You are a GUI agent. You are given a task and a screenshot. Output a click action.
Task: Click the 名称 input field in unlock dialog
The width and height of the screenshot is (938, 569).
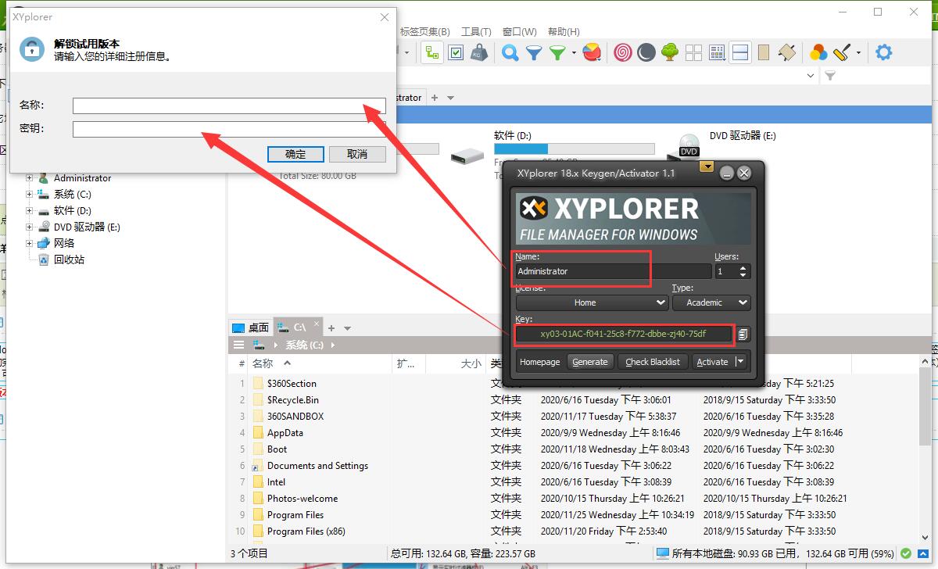point(229,106)
